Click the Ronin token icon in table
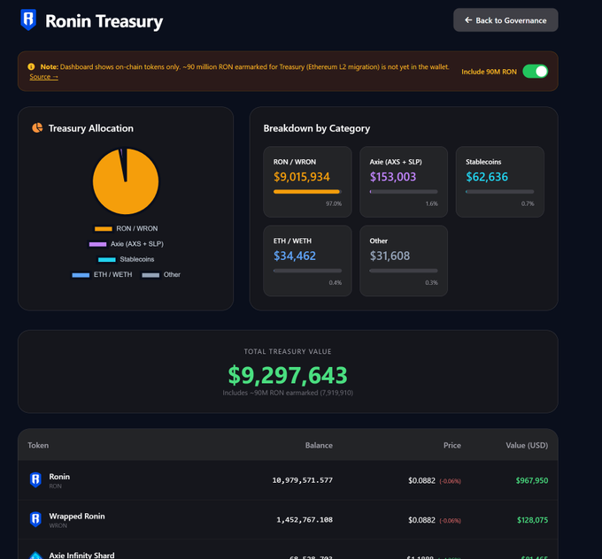 point(35,480)
